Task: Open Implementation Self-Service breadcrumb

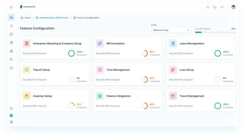Action: (x=52, y=18)
